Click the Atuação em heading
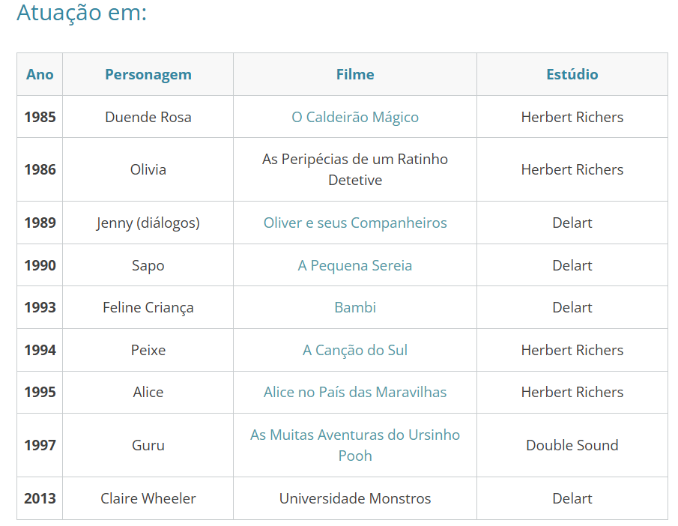The image size is (678, 526). (x=82, y=13)
